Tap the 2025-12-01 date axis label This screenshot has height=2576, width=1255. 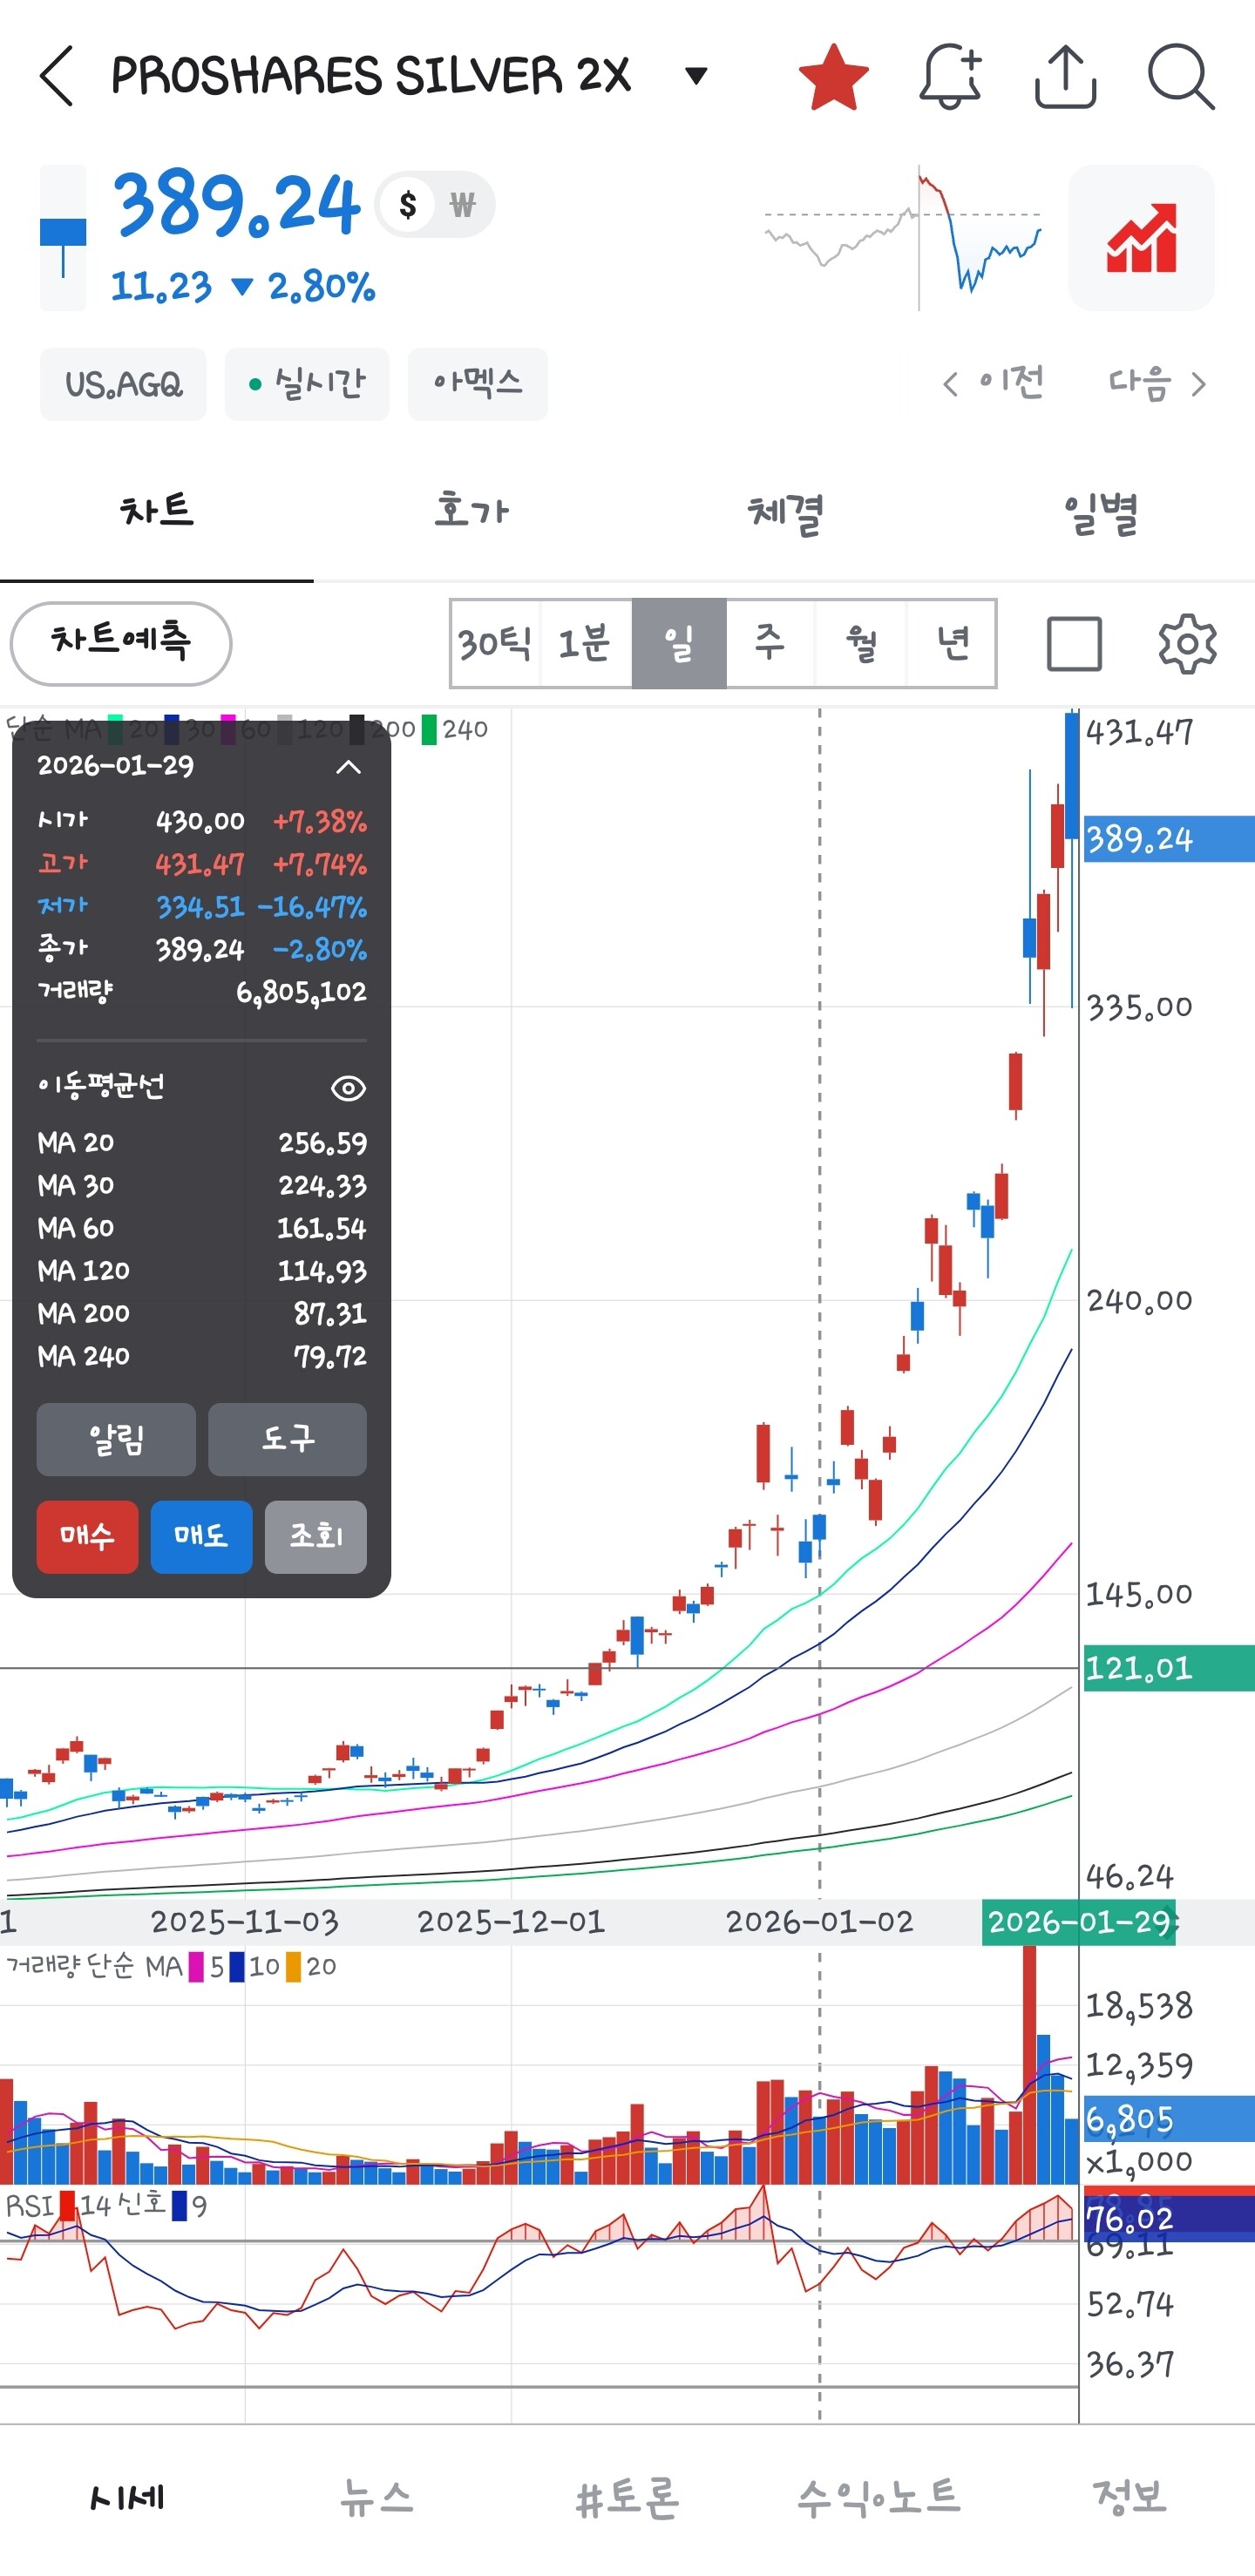511,1922
